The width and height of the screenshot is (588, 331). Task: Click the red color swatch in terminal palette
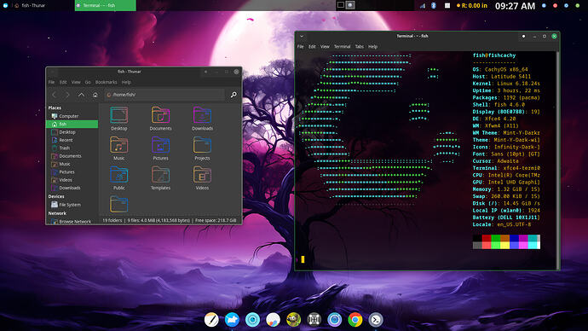(487, 238)
